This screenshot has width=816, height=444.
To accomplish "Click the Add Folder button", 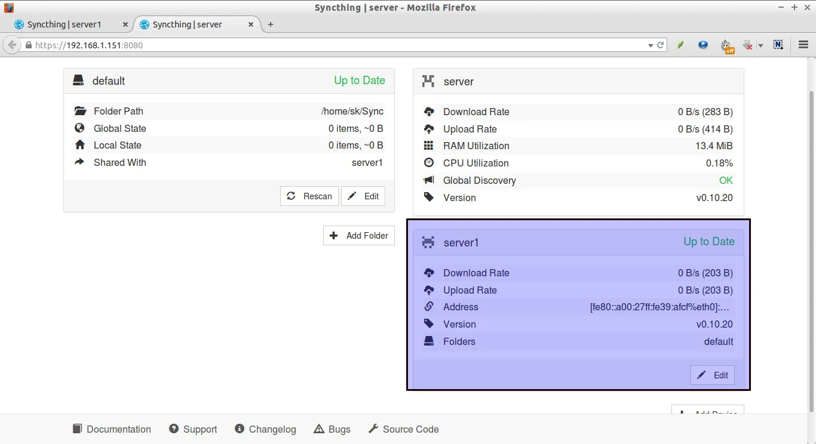I will click(359, 236).
